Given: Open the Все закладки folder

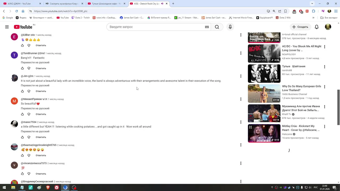Looking at the screenshot, I should click(x=329, y=18).
